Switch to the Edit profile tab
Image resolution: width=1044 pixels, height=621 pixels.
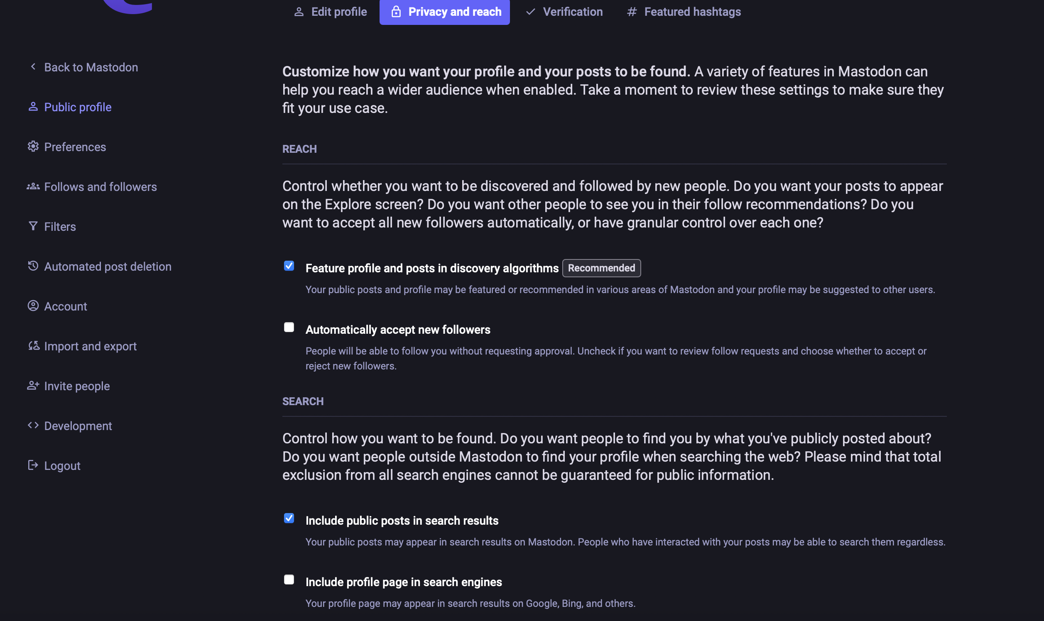[x=330, y=12]
